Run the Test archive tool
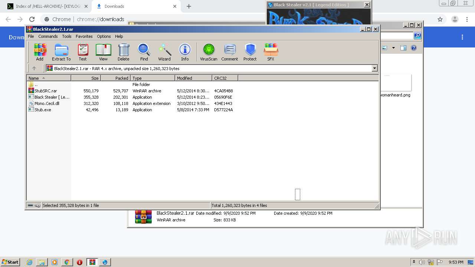The height and width of the screenshot is (267, 475). 83,52
